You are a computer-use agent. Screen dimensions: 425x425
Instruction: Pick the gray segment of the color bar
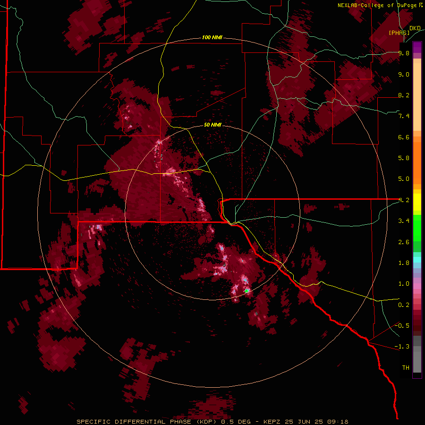tap(417, 355)
